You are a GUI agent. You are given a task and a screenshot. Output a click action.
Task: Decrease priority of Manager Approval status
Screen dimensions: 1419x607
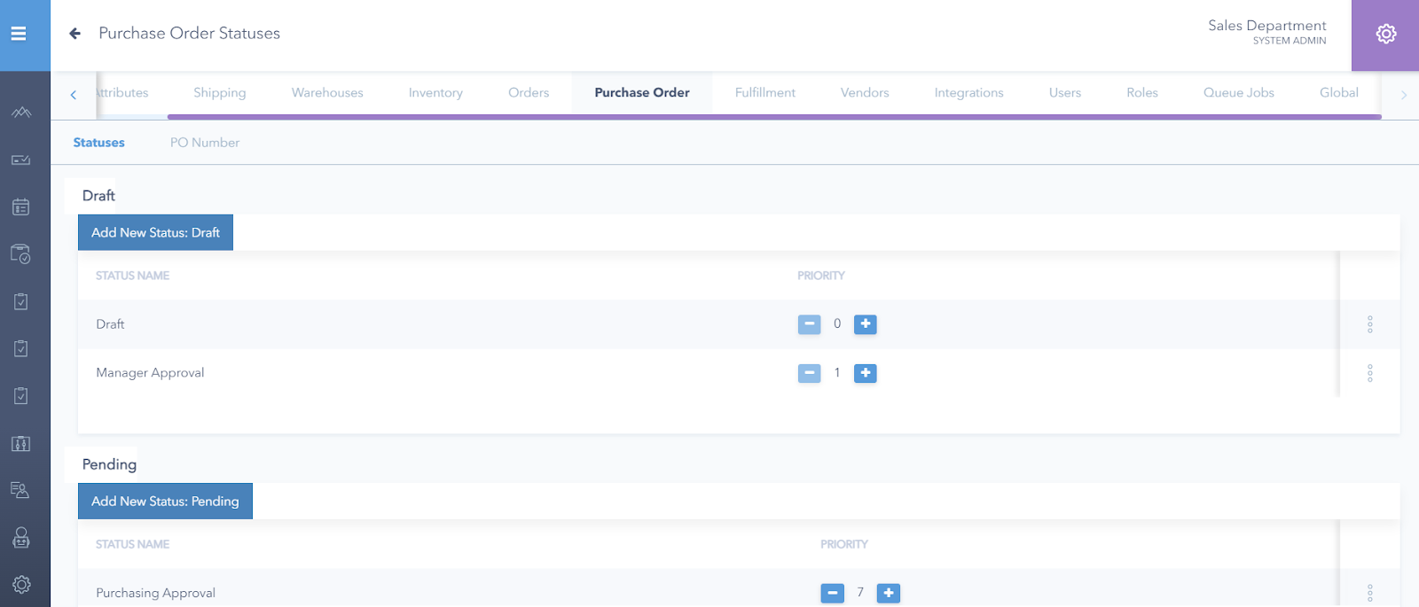(809, 373)
